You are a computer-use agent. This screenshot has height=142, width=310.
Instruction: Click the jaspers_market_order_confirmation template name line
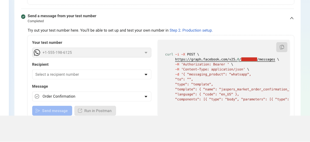point(232,89)
